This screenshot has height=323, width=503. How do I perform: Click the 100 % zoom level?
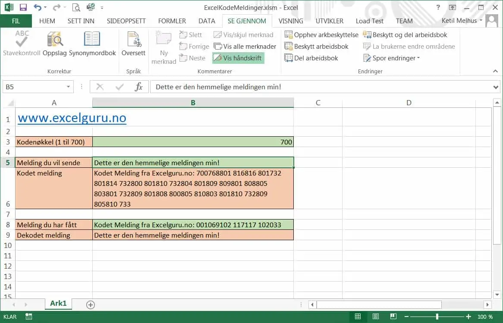click(485, 317)
